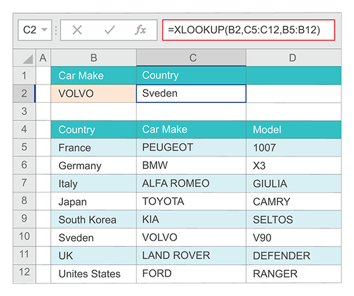Viewport: 354px width, 296px height.
Task: Select the "Japan" cell
Action: [94, 201]
